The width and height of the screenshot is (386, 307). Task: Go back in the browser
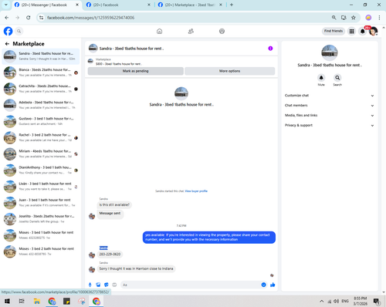click(x=7, y=18)
